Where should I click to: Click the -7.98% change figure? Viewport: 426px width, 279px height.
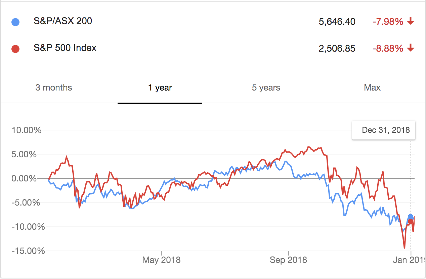point(387,22)
